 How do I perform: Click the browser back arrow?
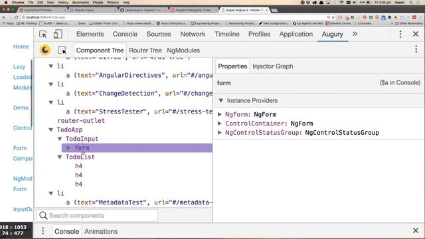click(4, 17)
